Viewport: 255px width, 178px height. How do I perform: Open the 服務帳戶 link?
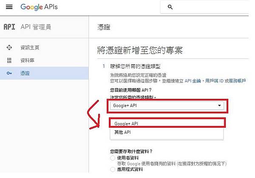[x=238, y=80]
